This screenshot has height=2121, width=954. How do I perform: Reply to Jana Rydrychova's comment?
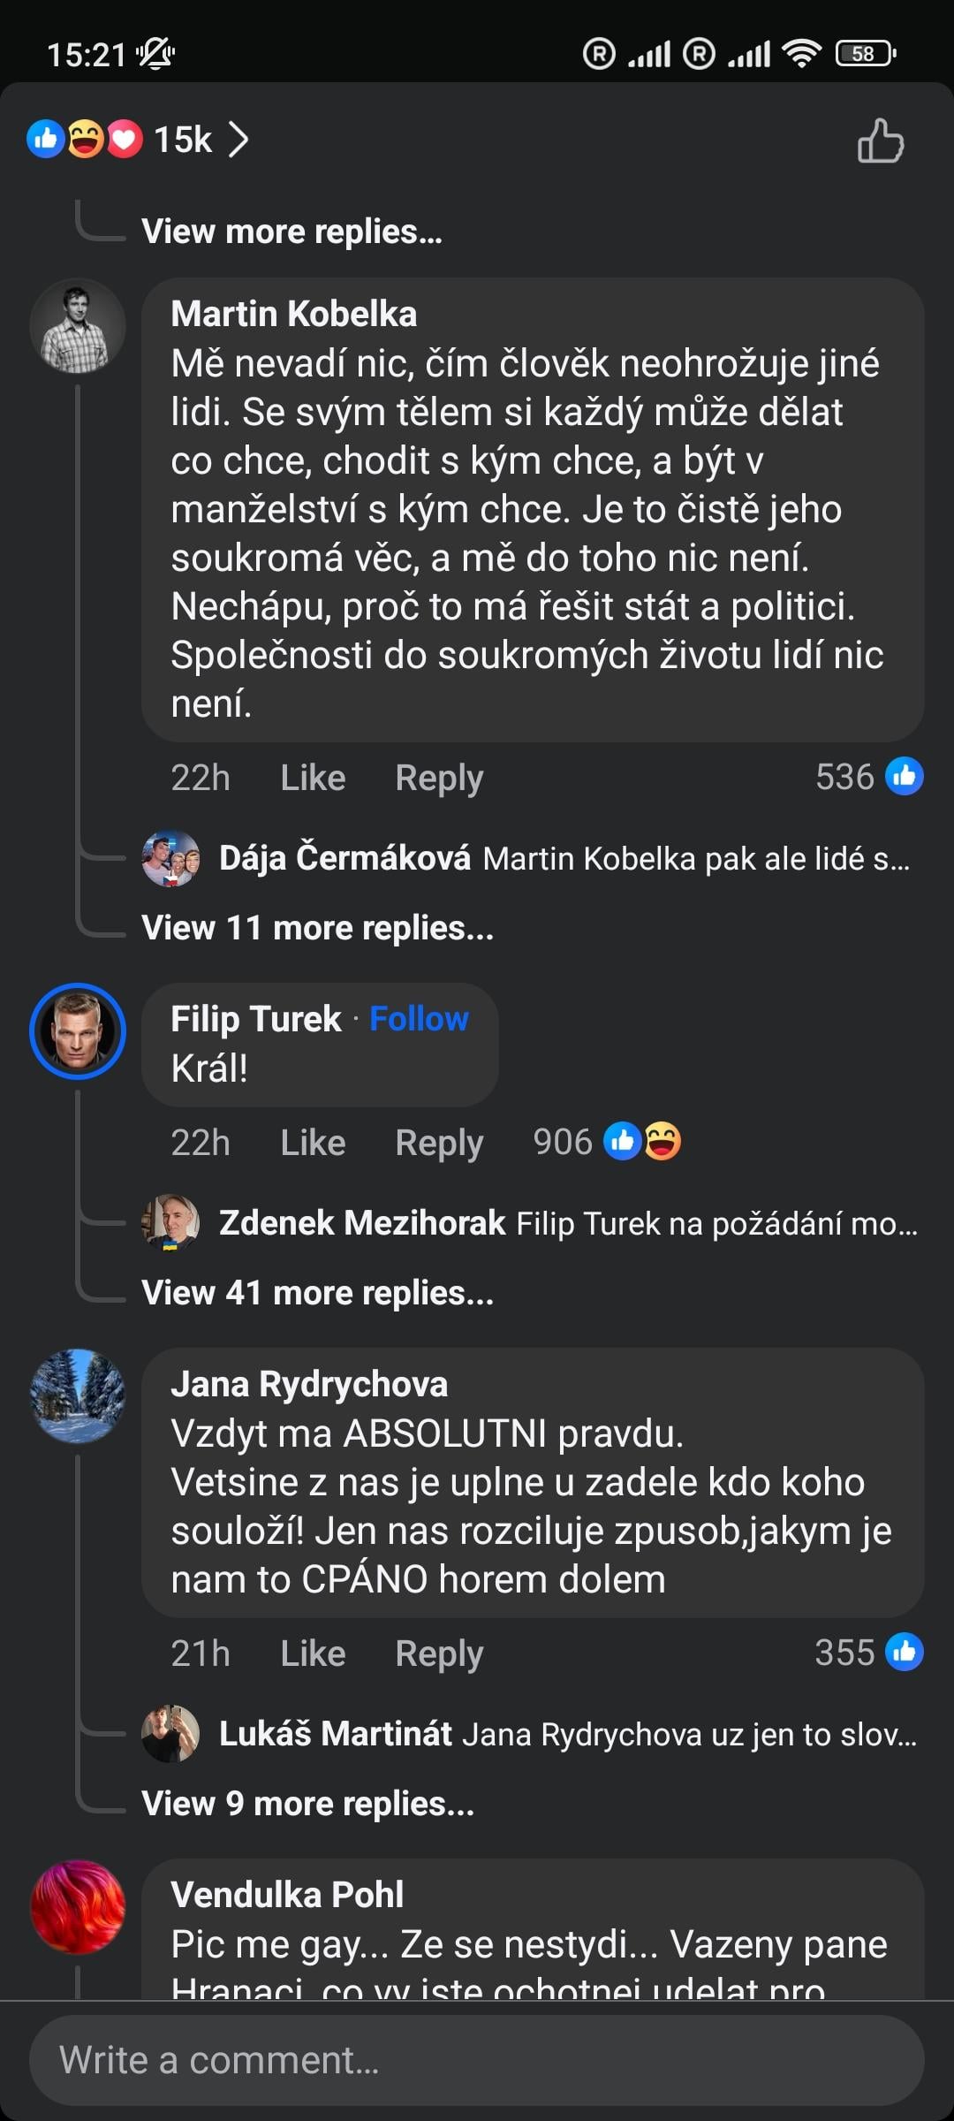pyautogui.click(x=439, y=1654)
